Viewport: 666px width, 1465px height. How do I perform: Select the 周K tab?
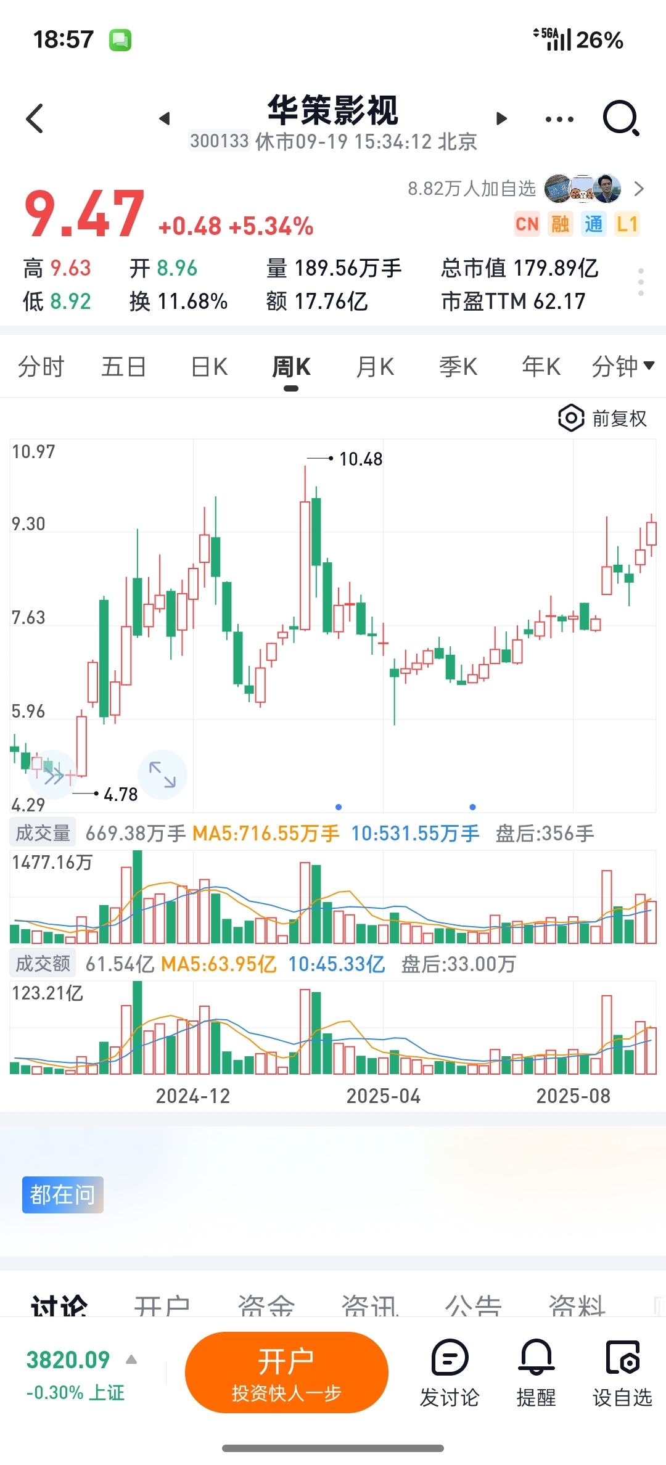[291, 367]
